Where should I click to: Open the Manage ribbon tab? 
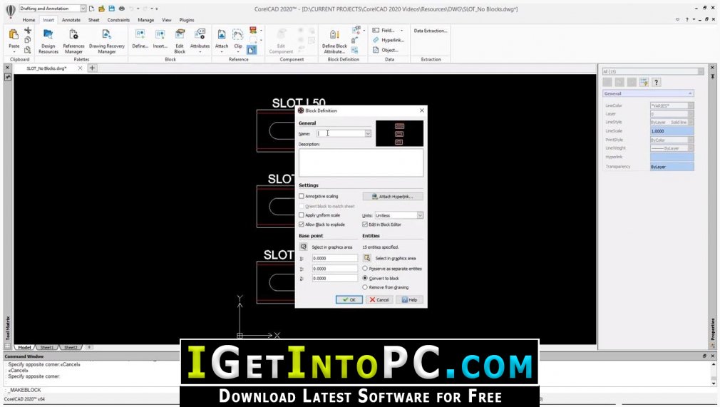point(146,20)
